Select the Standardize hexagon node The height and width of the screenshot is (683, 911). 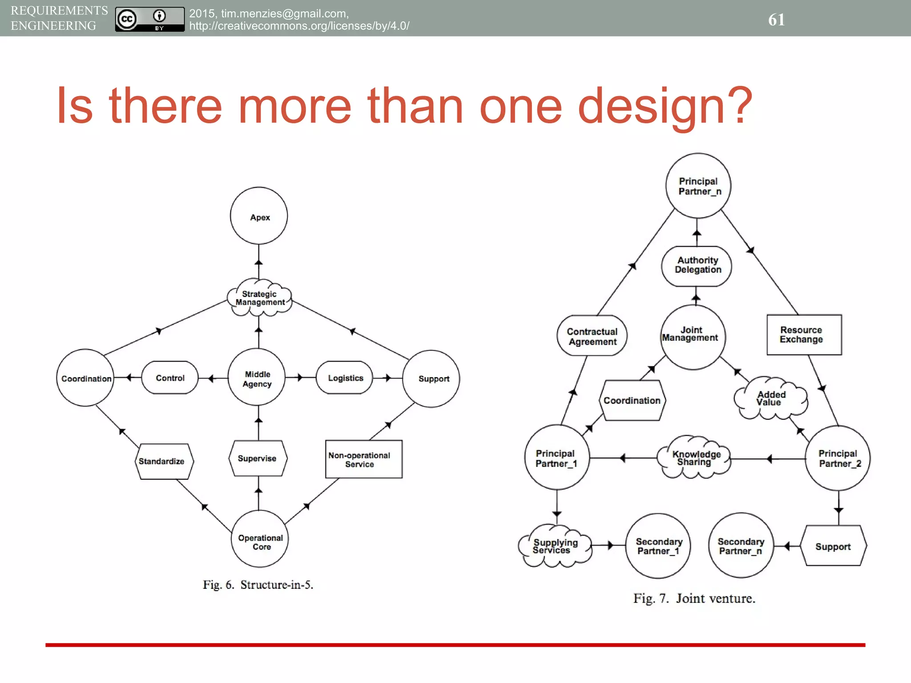(164, 461)
